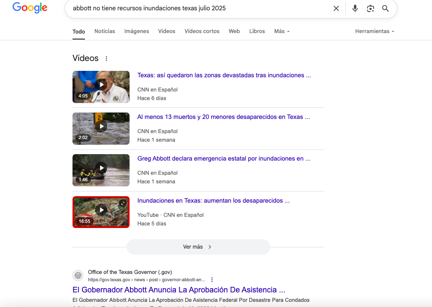Play the 2:02 flood video thumbnail

[x=101, y=128]
